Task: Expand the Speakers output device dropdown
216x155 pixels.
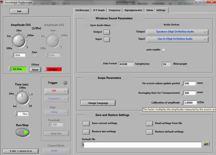Action: (177, 32)
